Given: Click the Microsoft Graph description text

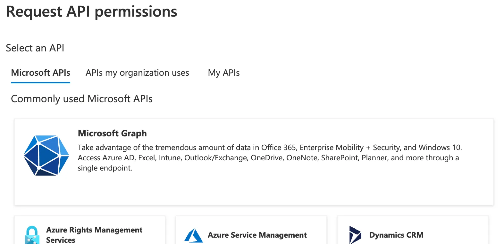Looking at the screenshot, I should point(270,158).
